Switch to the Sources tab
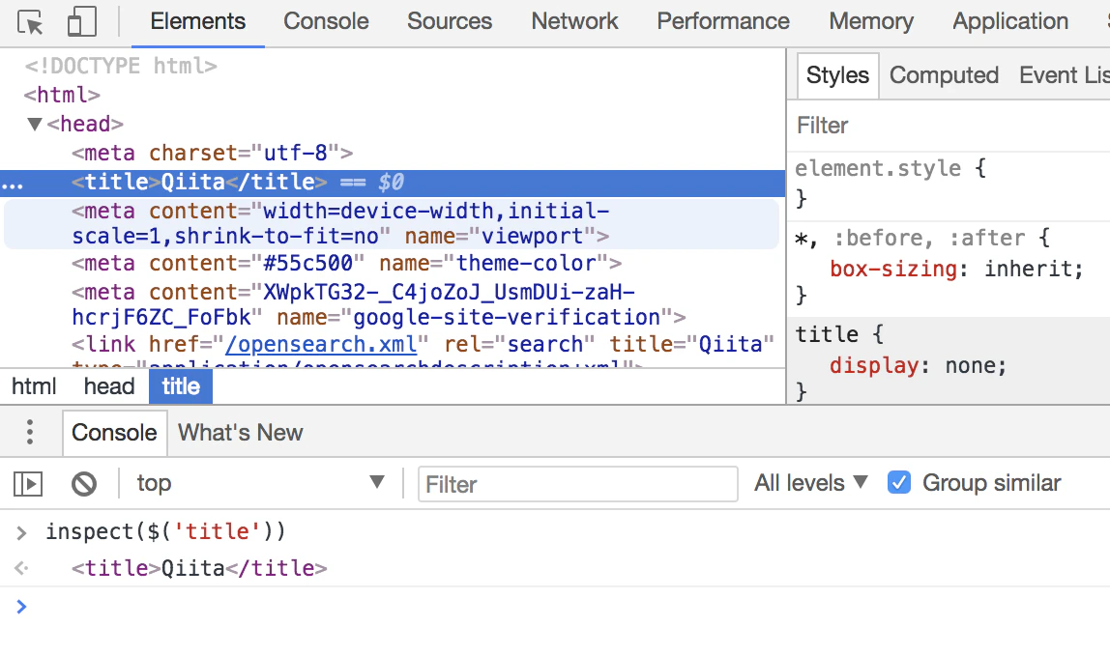The height and width of the screenshot is (655, 1110). click(450, 22)
